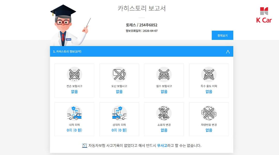Click the 특수 용도 이력 icon

click(209, 75)
